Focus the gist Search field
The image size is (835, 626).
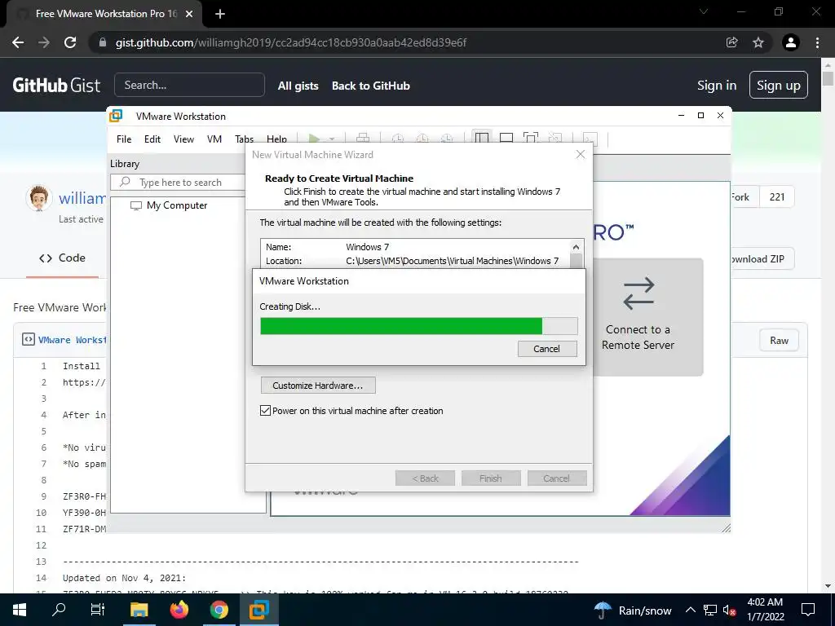coord(189,85)
